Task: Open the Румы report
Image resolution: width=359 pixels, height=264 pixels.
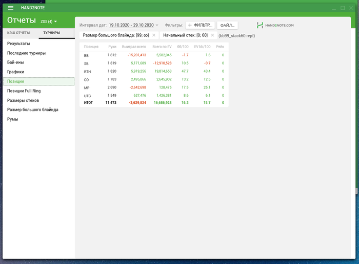Action: [38, 119]
